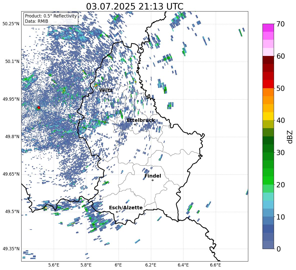Image resolution: width=296 pixels, height=270 pixels.
Task: Click the brightest magenta swatch below 70 dBZ
Action: [268, 28]
